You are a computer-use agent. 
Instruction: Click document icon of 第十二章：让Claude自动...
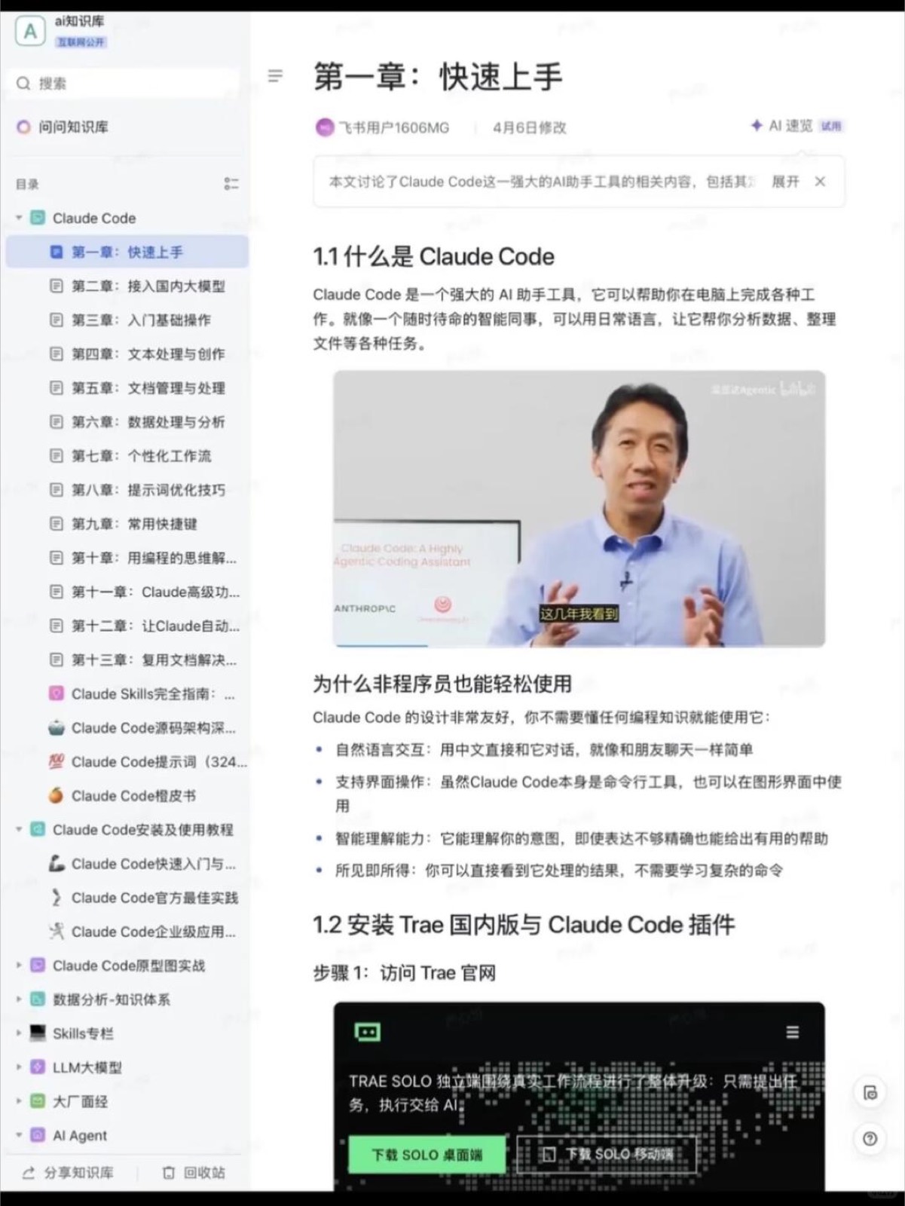tap(57, 626)
